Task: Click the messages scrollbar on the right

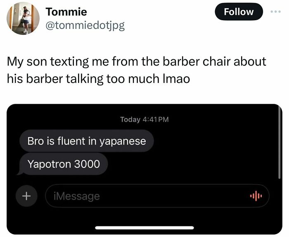Action: click(280, 143)
